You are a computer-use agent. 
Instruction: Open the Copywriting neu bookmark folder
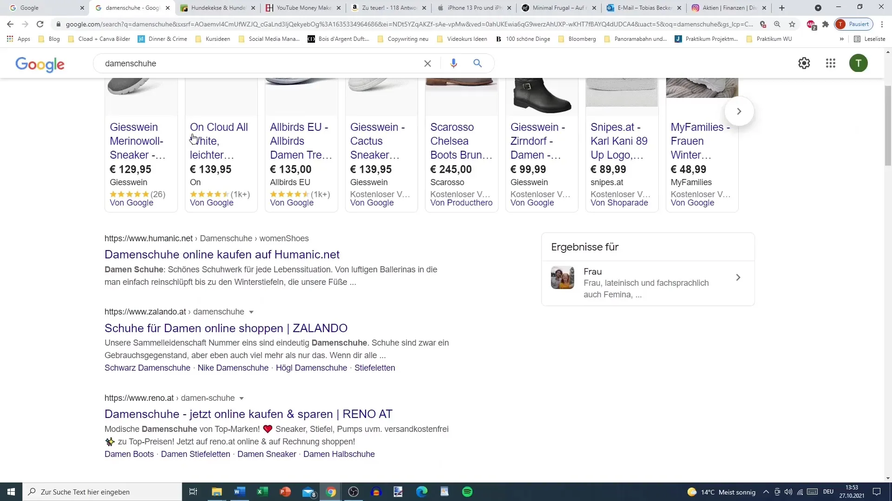(x=403, y=39)
